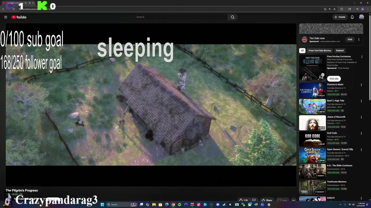
Task: Open Google Chrome from the taskbar
Action: tap(173, 205)
